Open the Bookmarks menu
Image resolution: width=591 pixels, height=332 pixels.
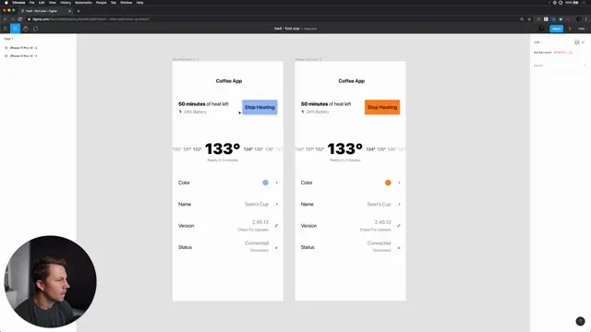pos(83,3)
